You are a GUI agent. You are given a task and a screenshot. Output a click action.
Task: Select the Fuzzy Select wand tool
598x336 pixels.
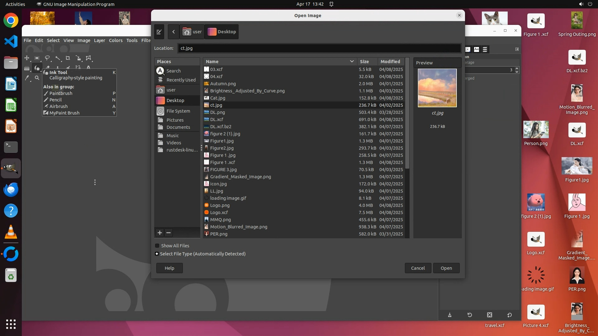click(58, 58)
